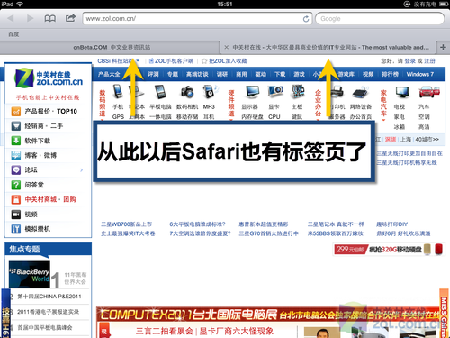450x338 pixels.
Task: Open new tab with plus button
Action: click(x=443, y=47)
